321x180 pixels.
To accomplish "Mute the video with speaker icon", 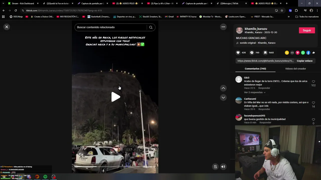I will pos(223,167).
